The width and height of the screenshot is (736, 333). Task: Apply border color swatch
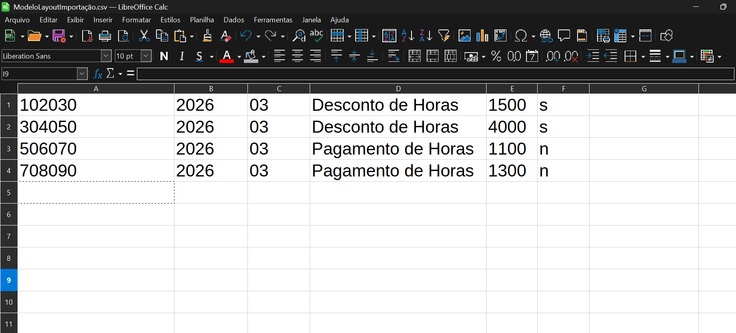[x=679, y=56]
